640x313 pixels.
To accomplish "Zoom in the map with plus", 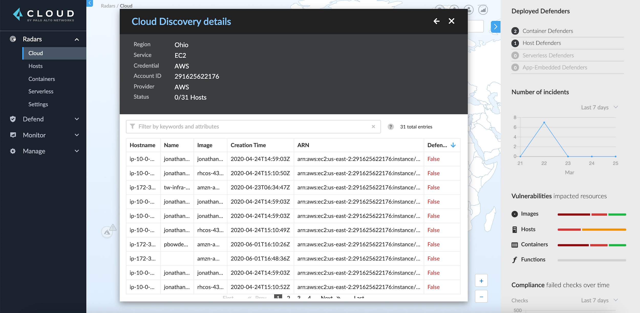I will pyautogui.click(x=481, y=281).
